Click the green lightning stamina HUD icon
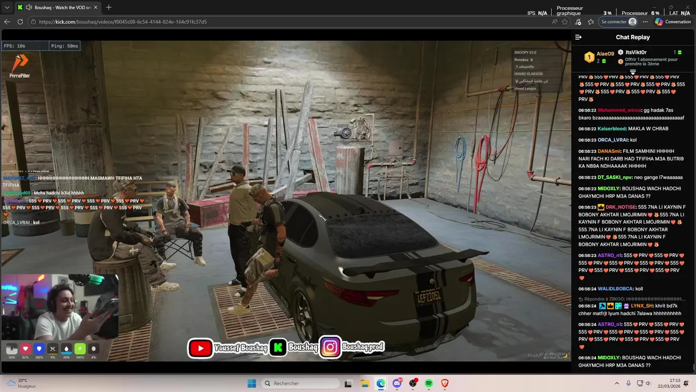696x392 pixels. click(x=80, y=349)
